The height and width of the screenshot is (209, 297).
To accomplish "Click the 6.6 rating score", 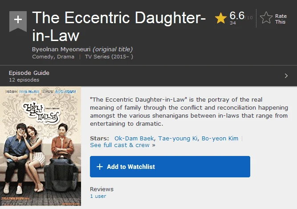I will (x=237, y=15).
